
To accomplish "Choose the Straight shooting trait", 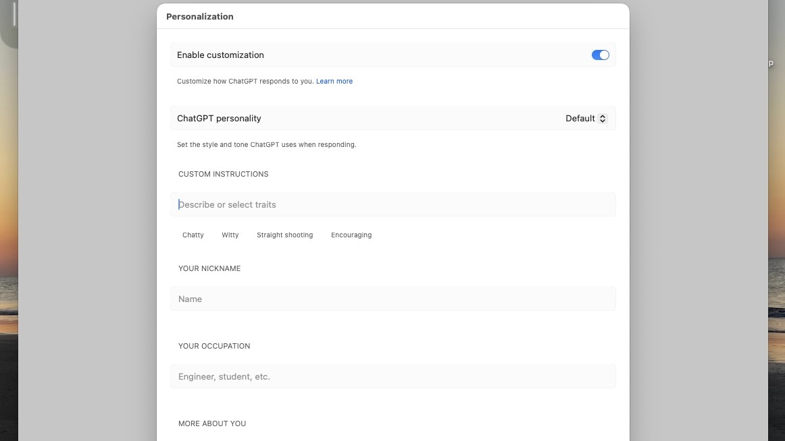I will click(x=284, y=235).
